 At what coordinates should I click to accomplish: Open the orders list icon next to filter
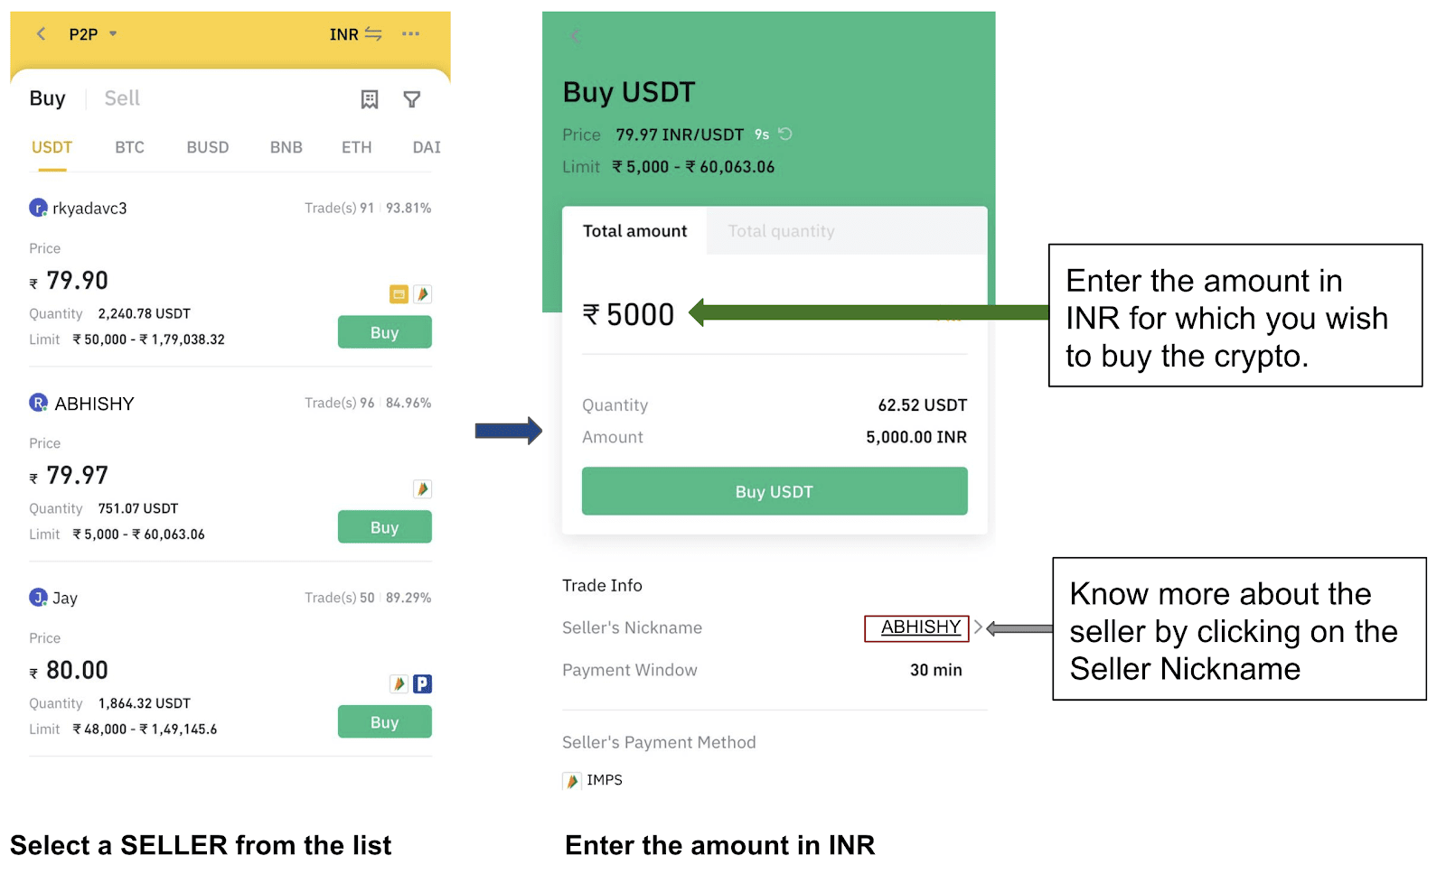370,99
